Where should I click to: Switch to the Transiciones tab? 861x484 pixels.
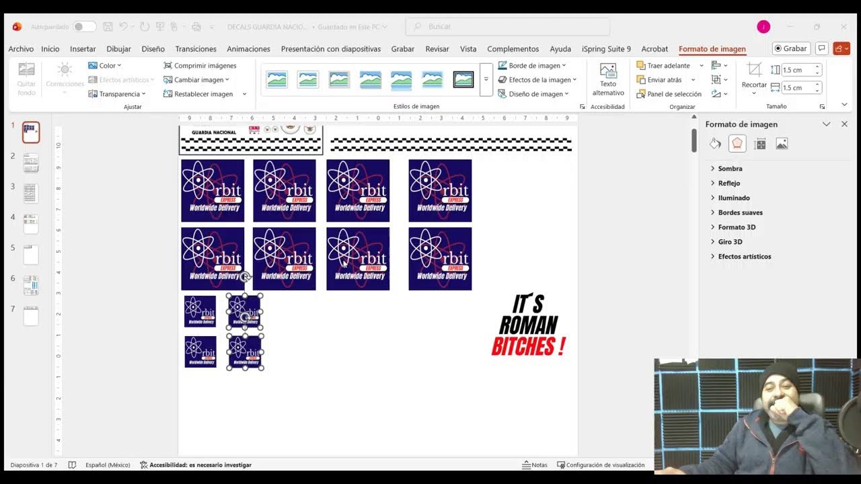(196, 48)
